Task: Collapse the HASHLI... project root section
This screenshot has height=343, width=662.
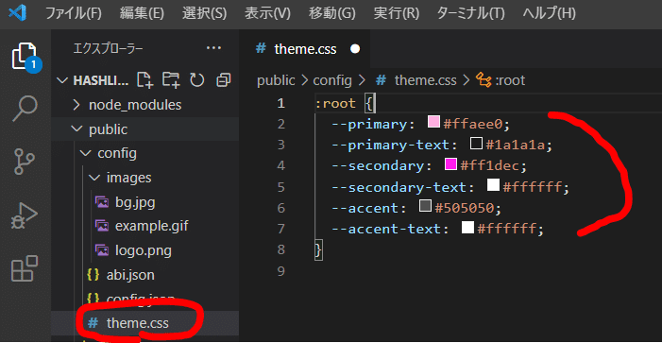Action: point(100,80)
